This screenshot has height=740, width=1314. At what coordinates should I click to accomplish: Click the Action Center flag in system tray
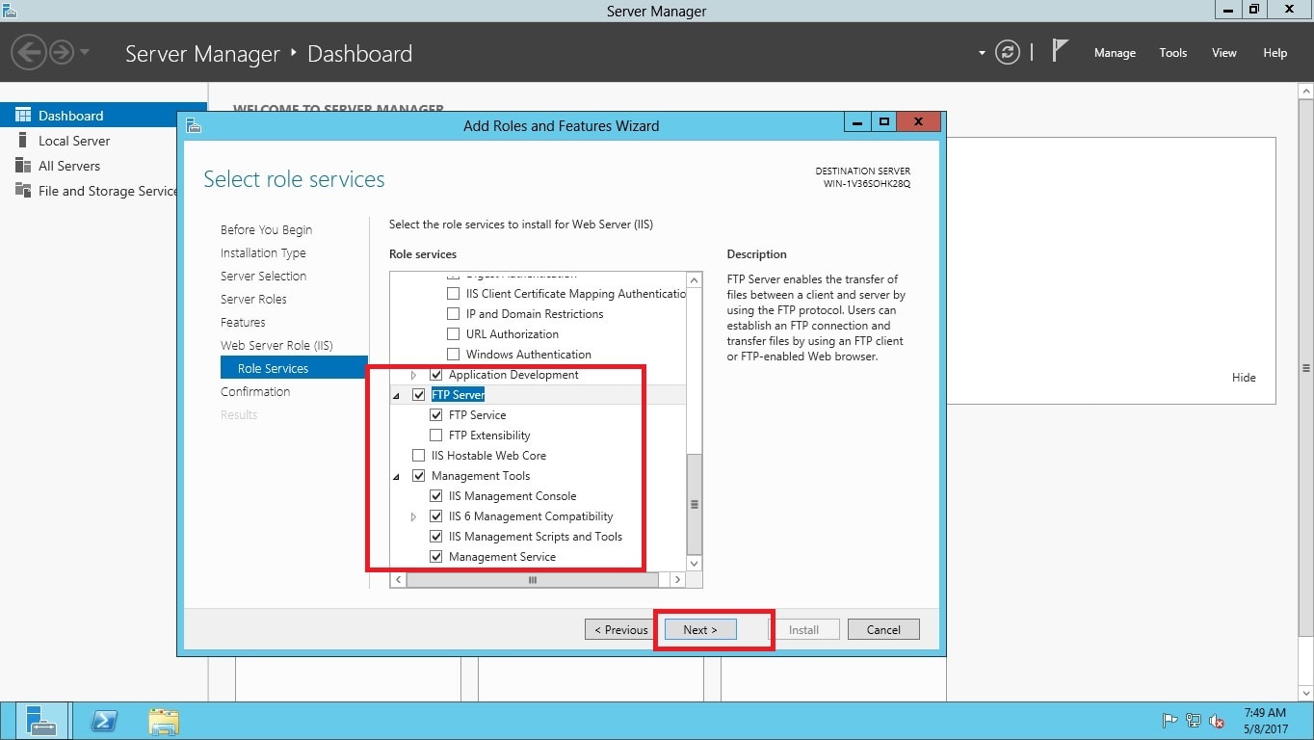1170,721
